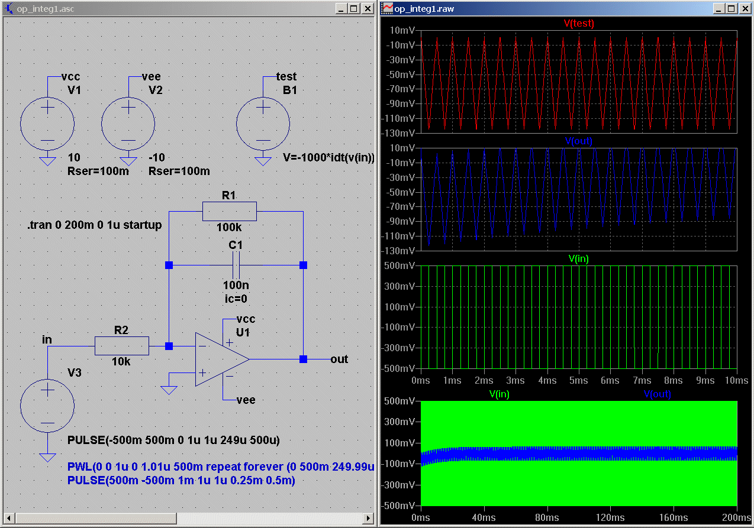Image resolution: width=754 pixels, height=528 pixels.
Task: Click the vee net label above V2
Action: tap(152, 77)
